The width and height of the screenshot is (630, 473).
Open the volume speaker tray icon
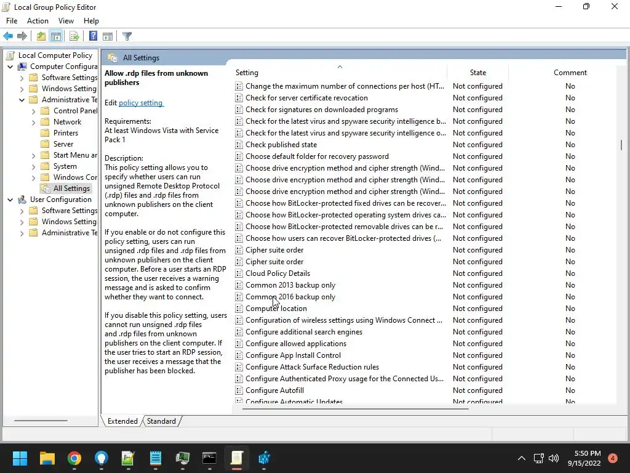(554, 458)
